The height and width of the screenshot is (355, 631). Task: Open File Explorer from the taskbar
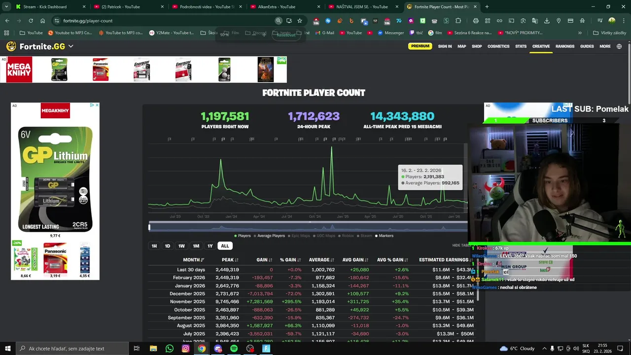point(153,349)
